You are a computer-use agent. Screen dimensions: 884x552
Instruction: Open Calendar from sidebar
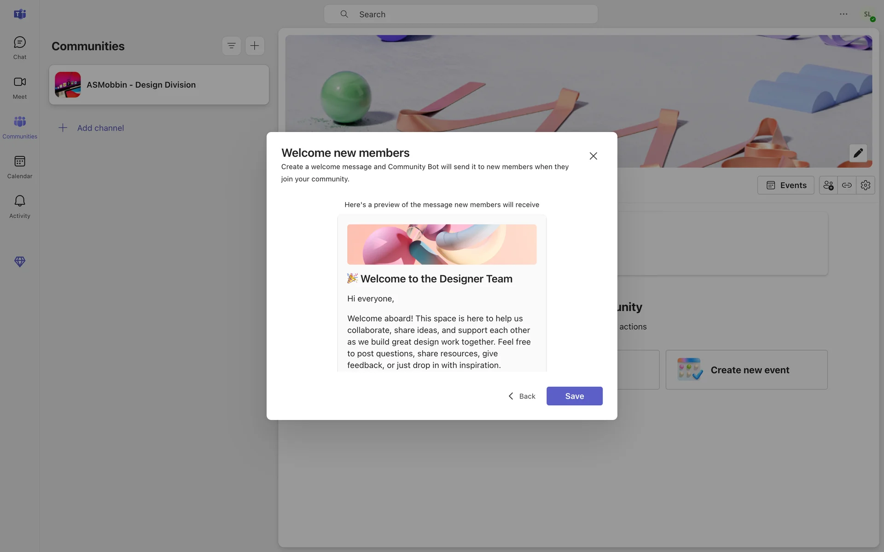[x=19, y=167]
